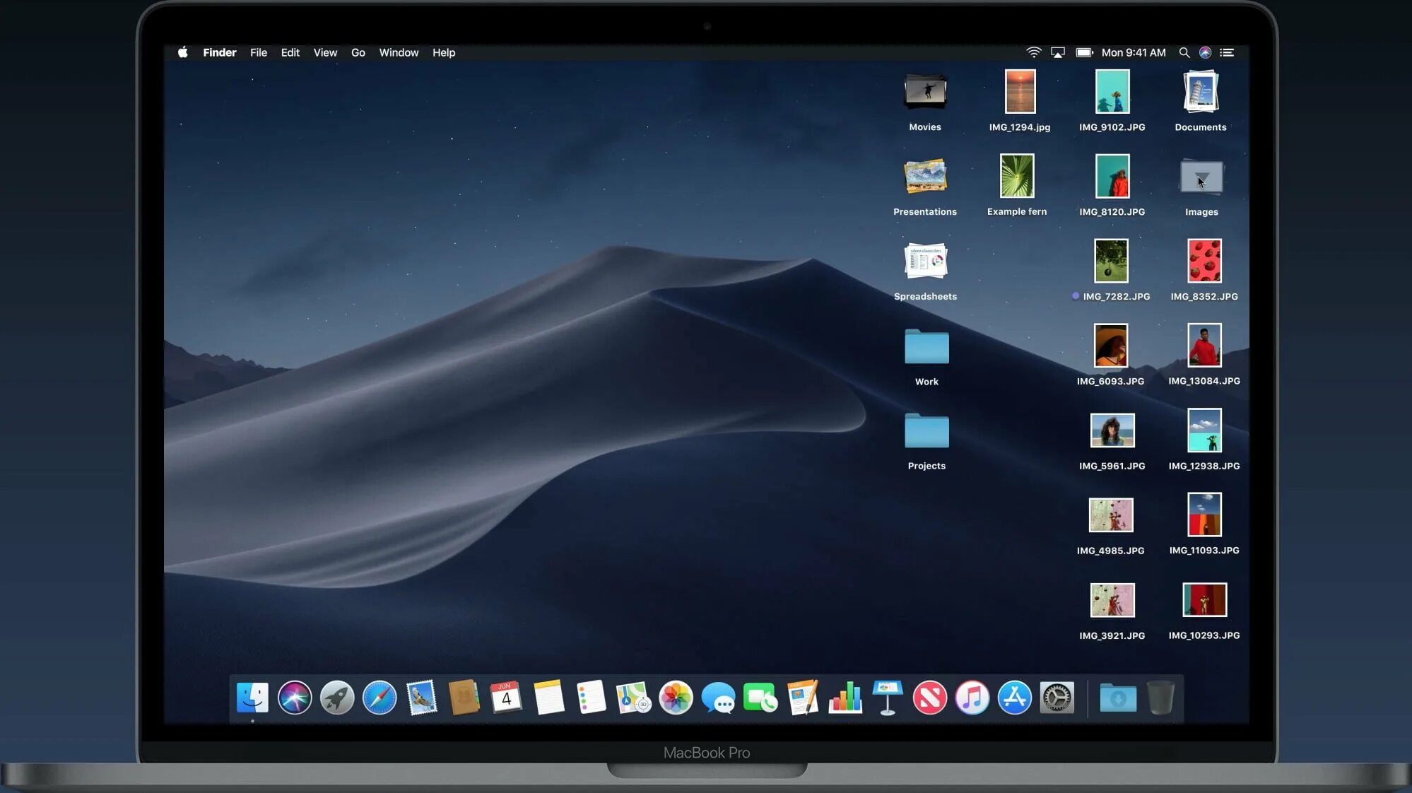Image resolution: width=1412 pixels, height=793 pixels.
Task: Click the Finder menu bar item
Action: coord(219,52)
